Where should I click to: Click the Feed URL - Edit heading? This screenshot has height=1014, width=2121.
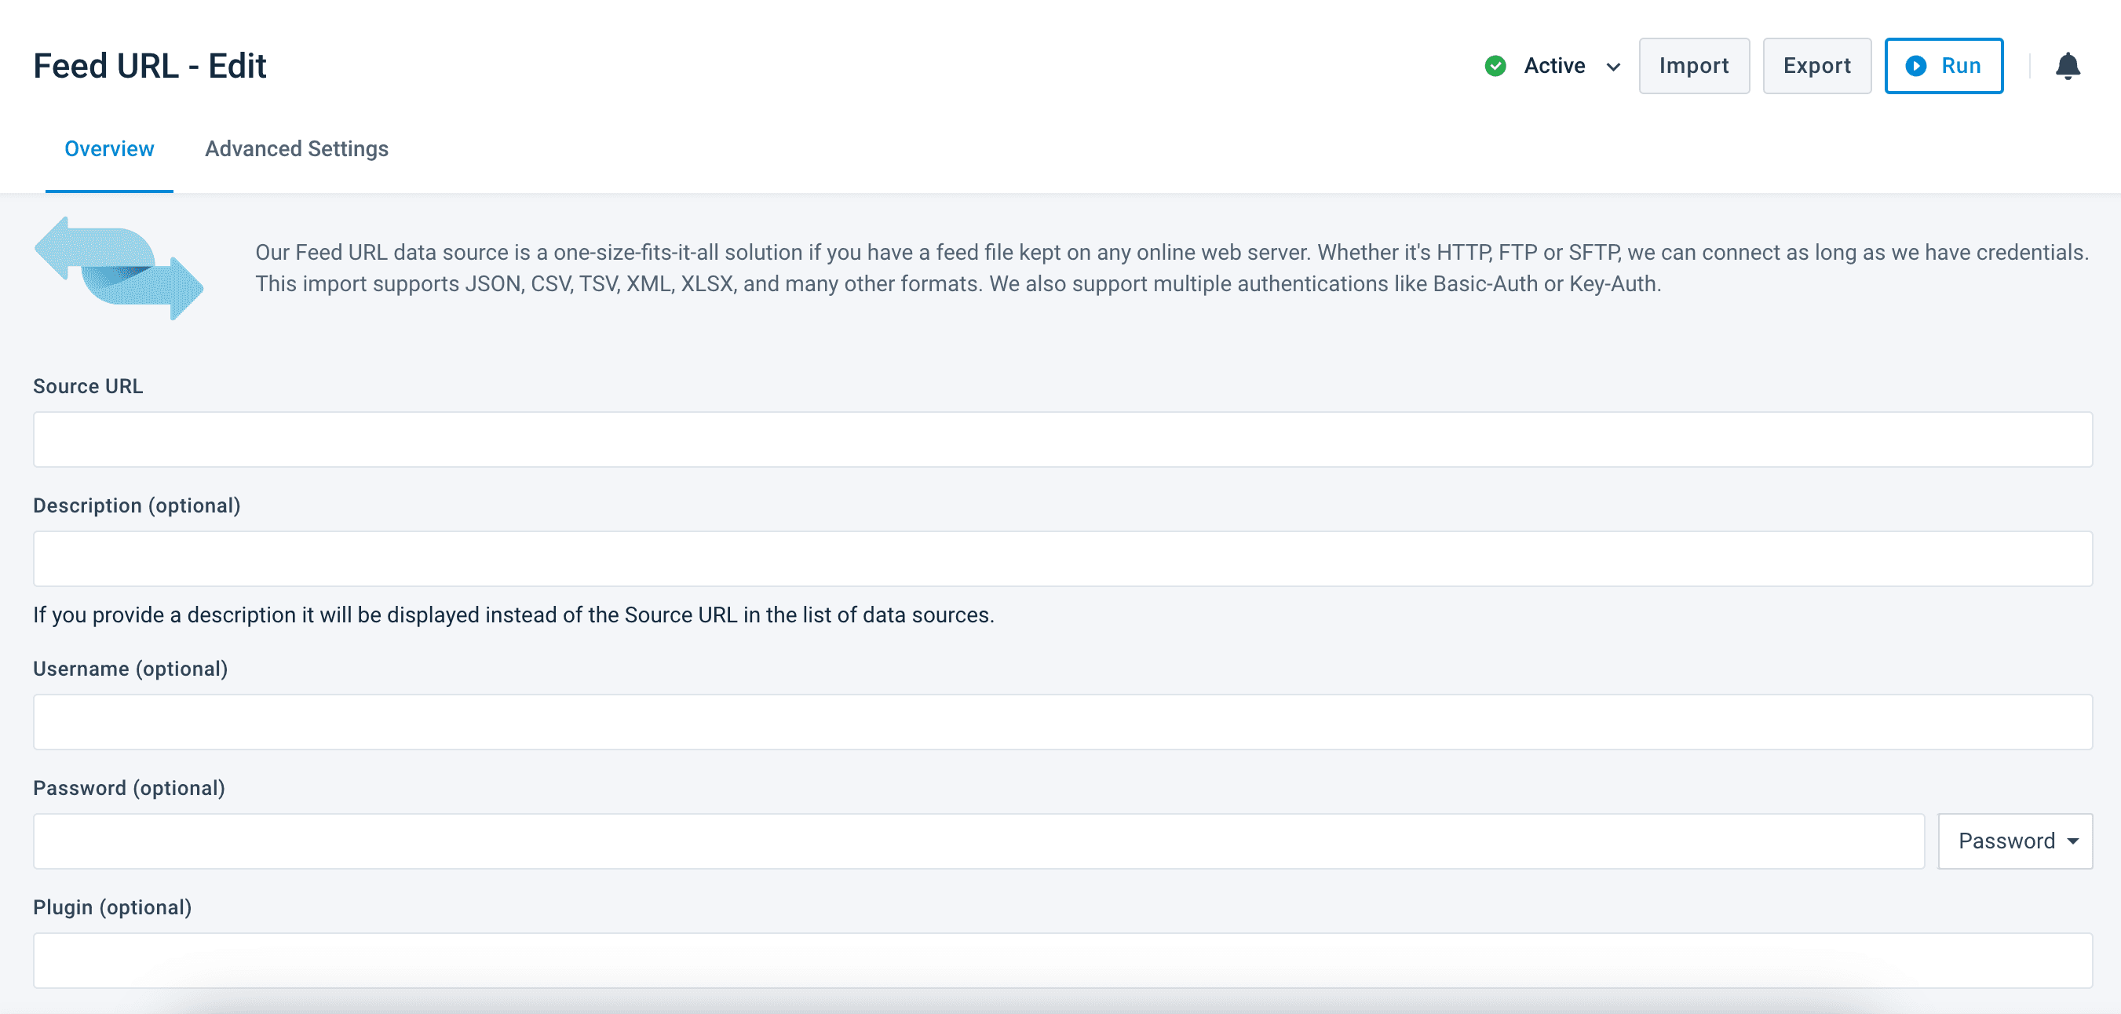click(x=150, y=66)
